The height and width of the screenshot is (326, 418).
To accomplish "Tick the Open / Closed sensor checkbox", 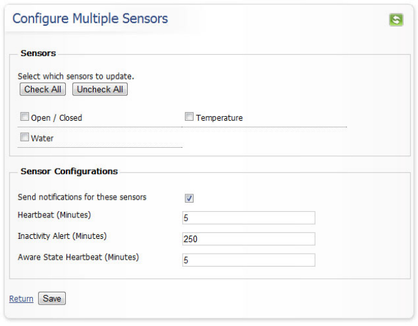I will pos(25,117).
